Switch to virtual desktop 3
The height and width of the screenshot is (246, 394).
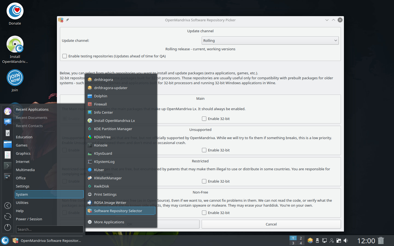tap(293, 243)
